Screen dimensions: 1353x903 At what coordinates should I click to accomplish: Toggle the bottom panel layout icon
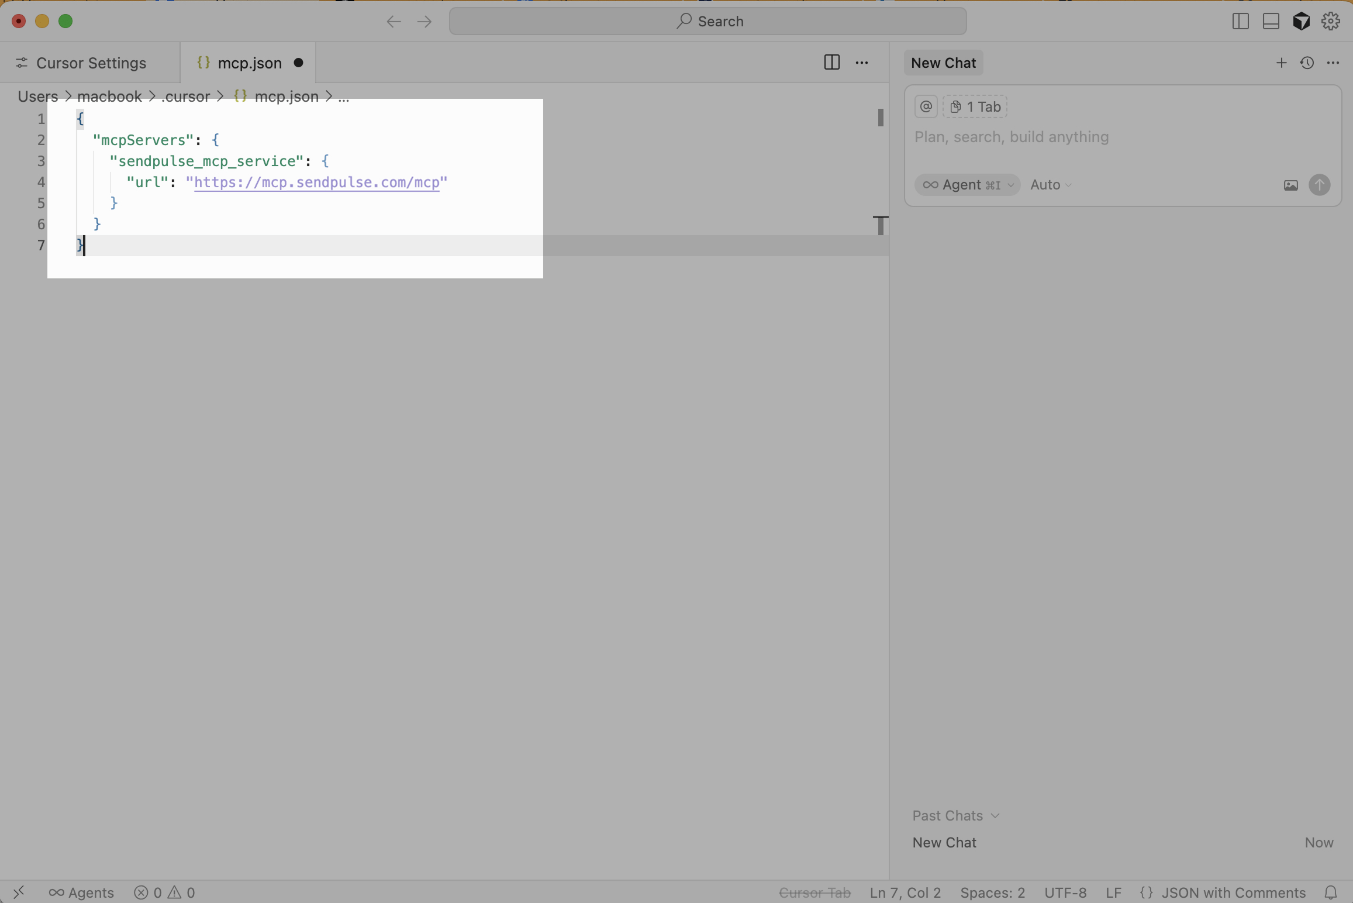click(1271, 21)
